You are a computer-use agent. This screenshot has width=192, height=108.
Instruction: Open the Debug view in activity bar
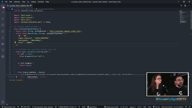pos(3,25)
